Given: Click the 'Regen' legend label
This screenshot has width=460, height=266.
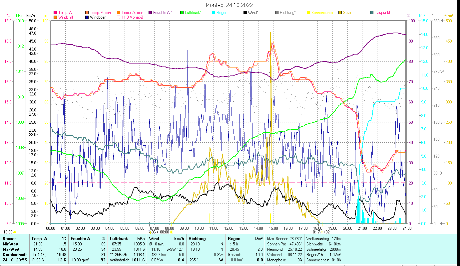Looking at the screenshot, I should coord(222,13).
